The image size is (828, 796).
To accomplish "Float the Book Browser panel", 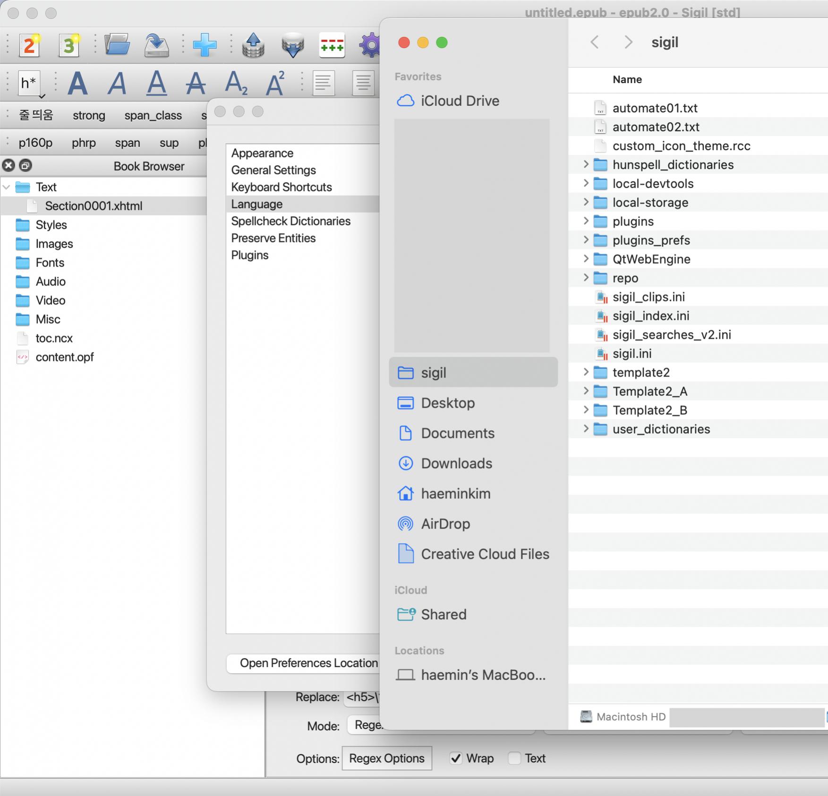I will coord(26,165).
